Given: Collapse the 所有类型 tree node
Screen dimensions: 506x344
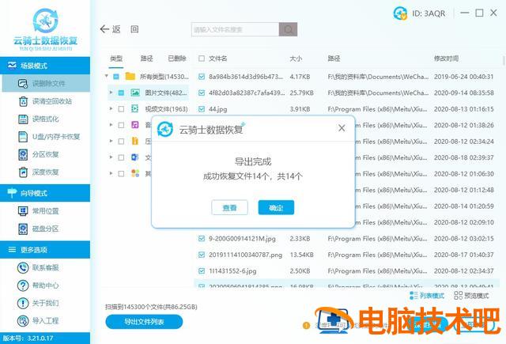Looking at the screenshot, I should (x=107, y=76).
